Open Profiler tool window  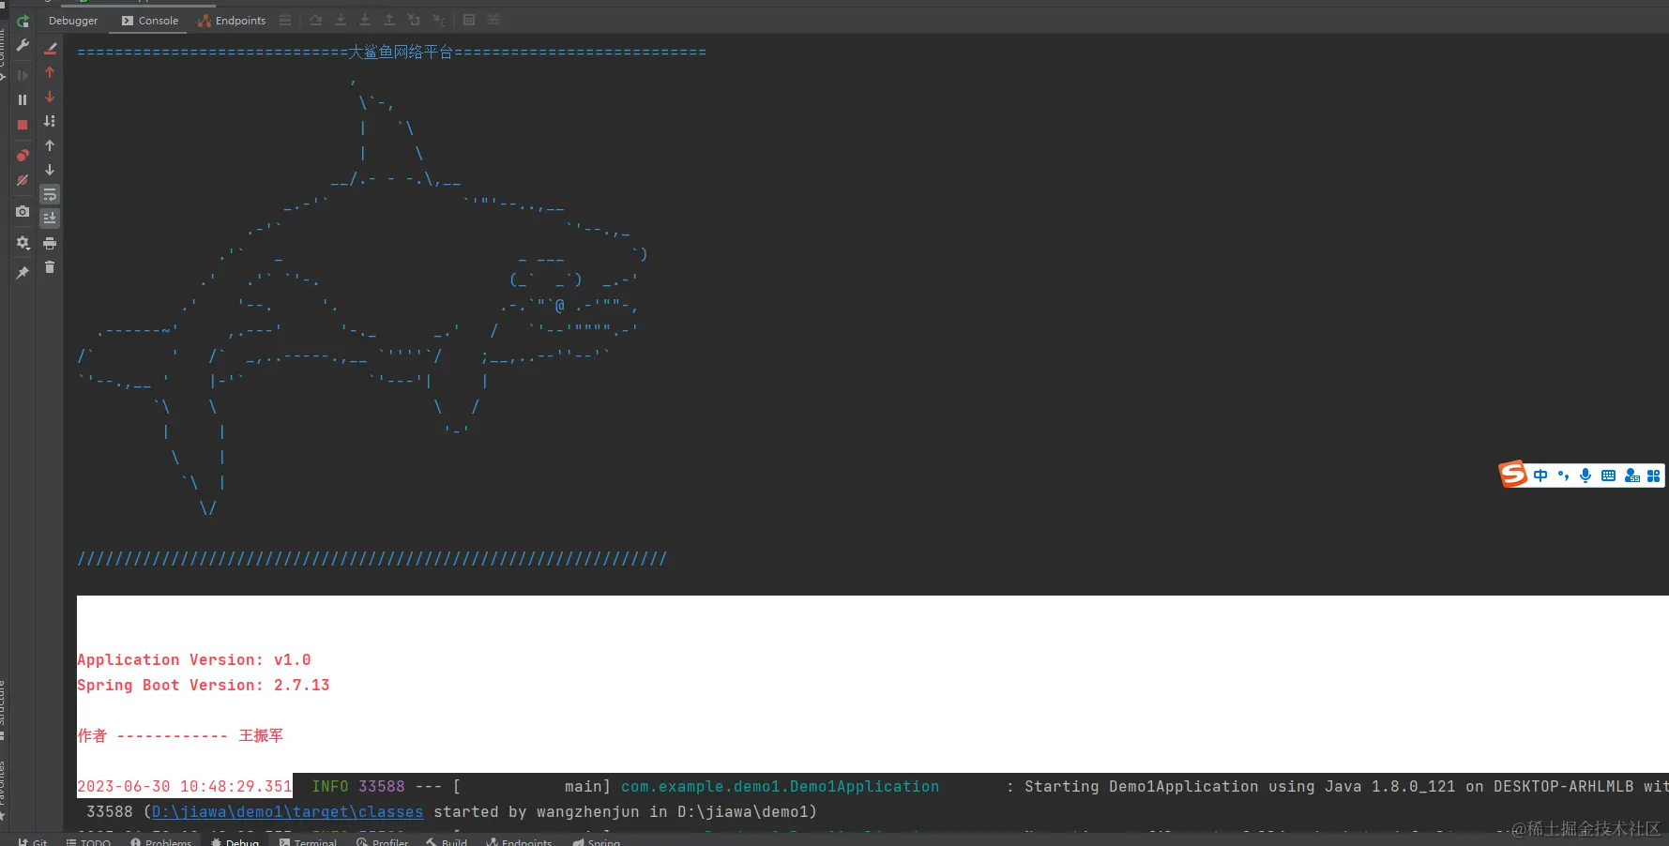point(382,841)
